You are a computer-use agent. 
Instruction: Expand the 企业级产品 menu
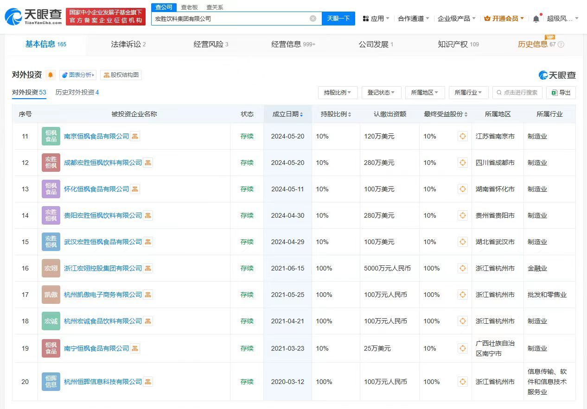[x=455, y=18]
